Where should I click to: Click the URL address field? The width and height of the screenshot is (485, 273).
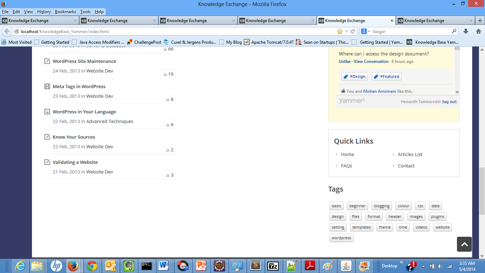click(x=178, y=31)
